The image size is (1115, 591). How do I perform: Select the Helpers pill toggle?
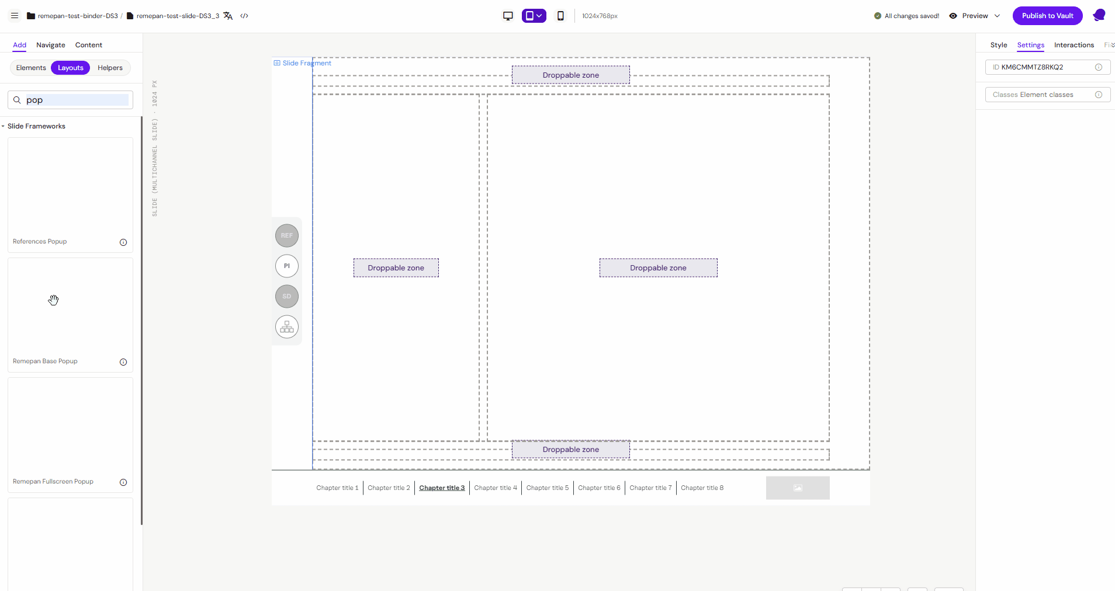[x=110, y=68]
